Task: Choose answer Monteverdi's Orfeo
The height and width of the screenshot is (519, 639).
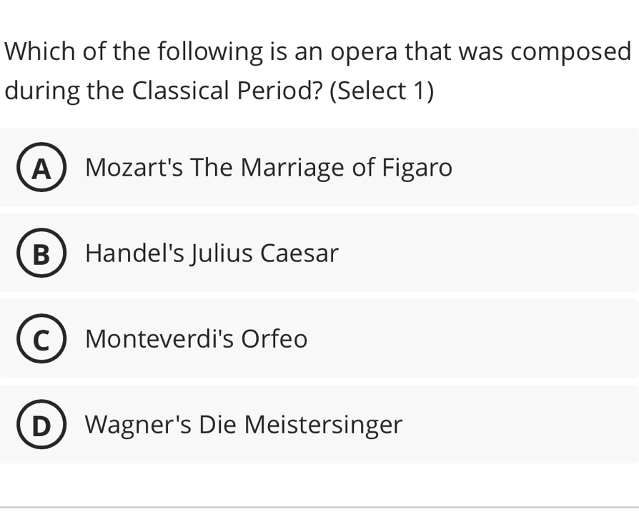Action: click(x=196, y=338)
